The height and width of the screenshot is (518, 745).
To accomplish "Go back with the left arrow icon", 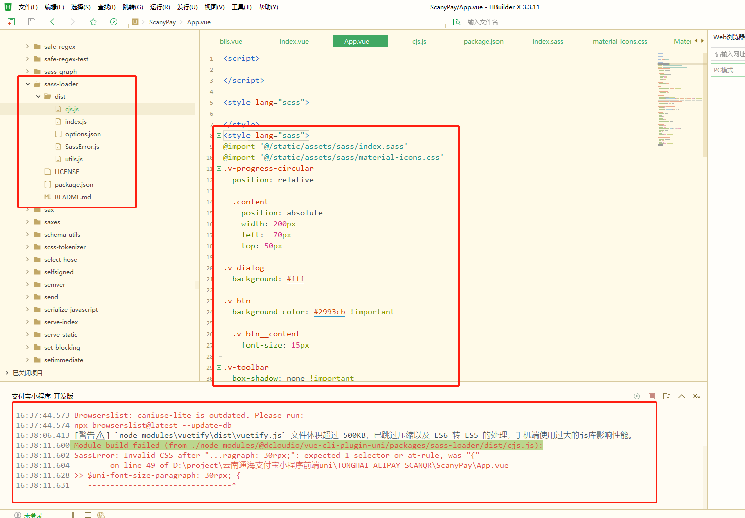I will point(52,22).
